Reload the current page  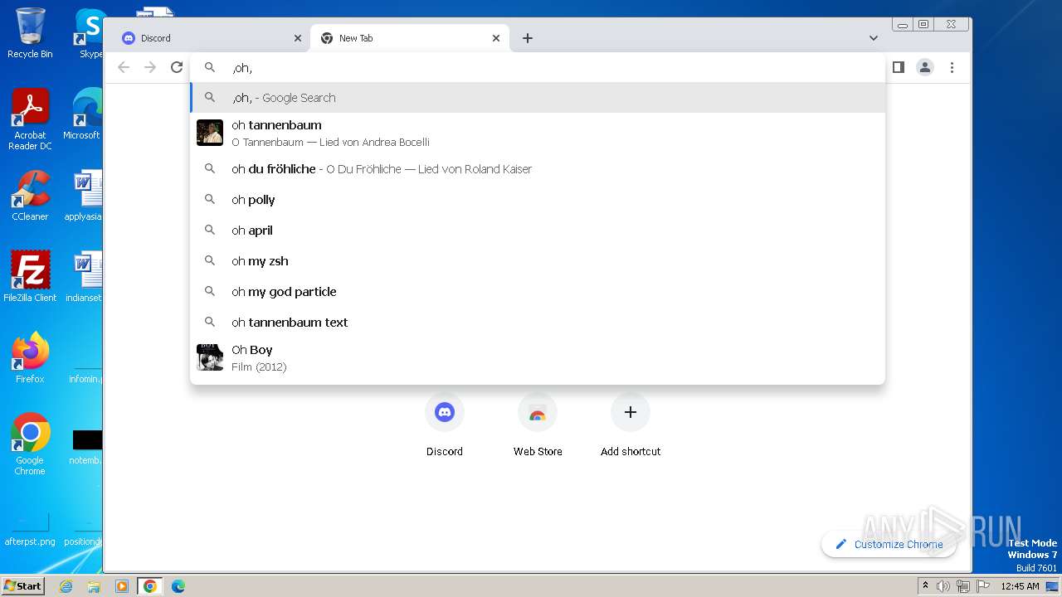[x=177, y=67]
